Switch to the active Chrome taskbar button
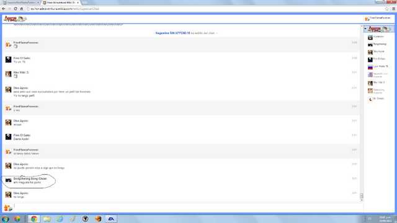Image resolution: width=397 pixels, height=223 pixels. coord(33,219)
